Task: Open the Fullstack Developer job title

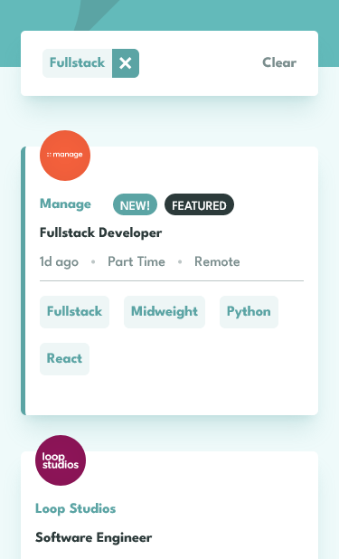Action: 100,232
